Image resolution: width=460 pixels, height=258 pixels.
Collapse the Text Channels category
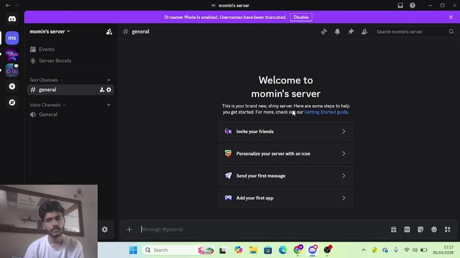[46, 80]
